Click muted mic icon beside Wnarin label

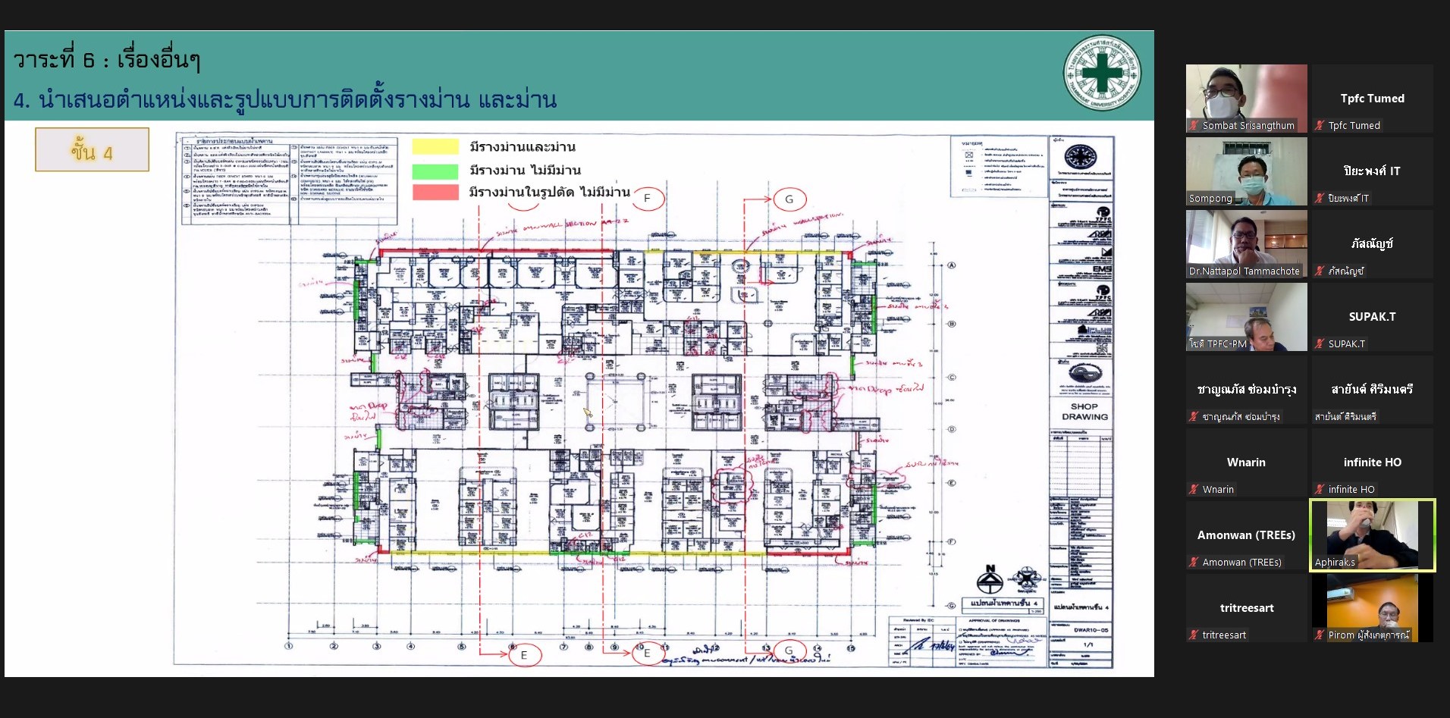(x=1194, y=490)
